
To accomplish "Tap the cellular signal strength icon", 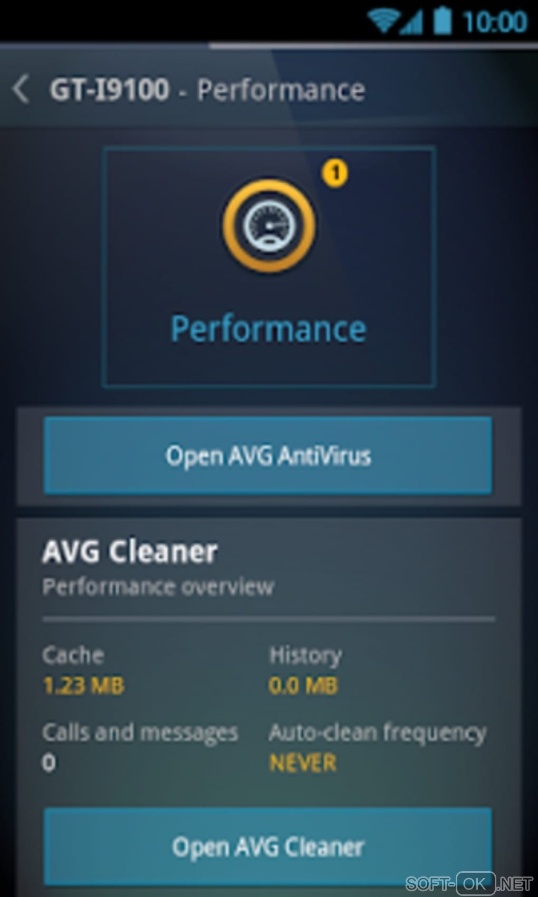I will [411, 22].
